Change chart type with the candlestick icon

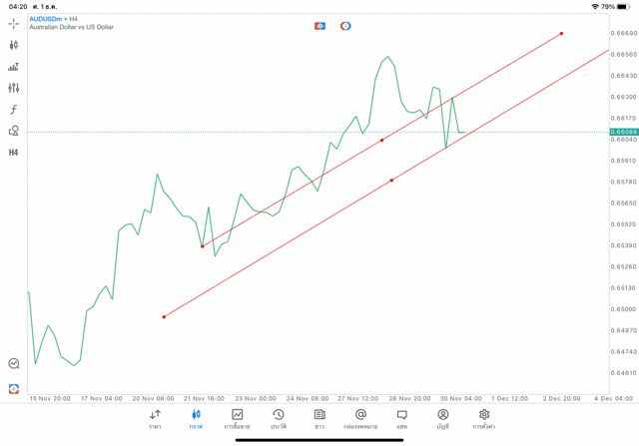coord(14,45)
